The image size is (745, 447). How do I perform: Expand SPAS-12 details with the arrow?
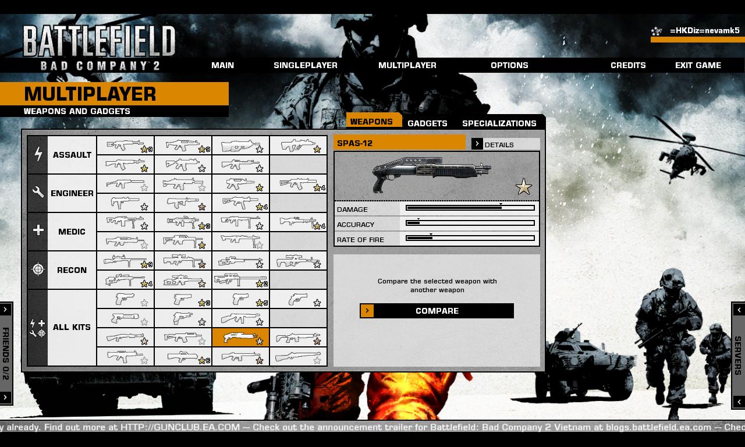click(x=477, y=144)
